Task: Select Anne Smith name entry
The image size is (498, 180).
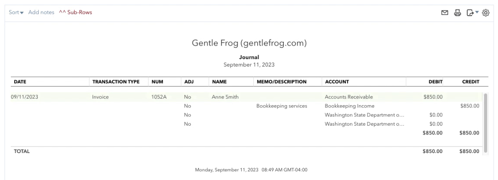Action: [225, 97]
